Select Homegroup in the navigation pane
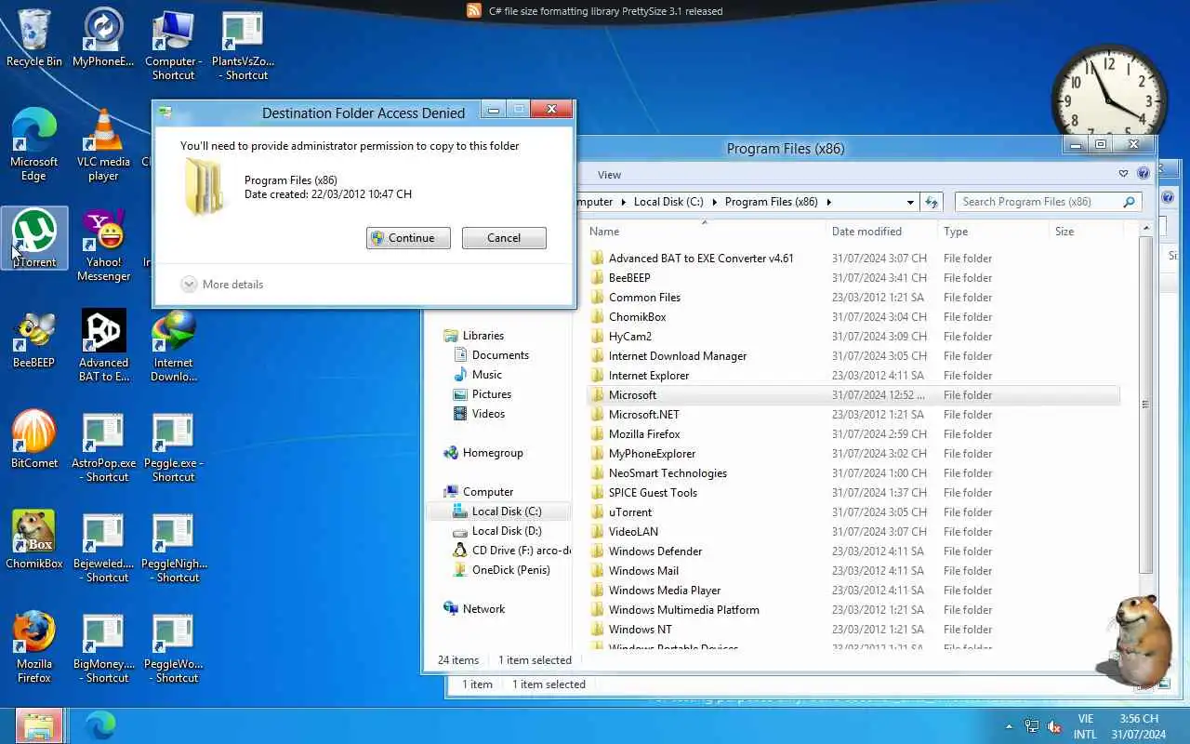This screenshot has height=744, width=1190. click(x=493, y=453)
